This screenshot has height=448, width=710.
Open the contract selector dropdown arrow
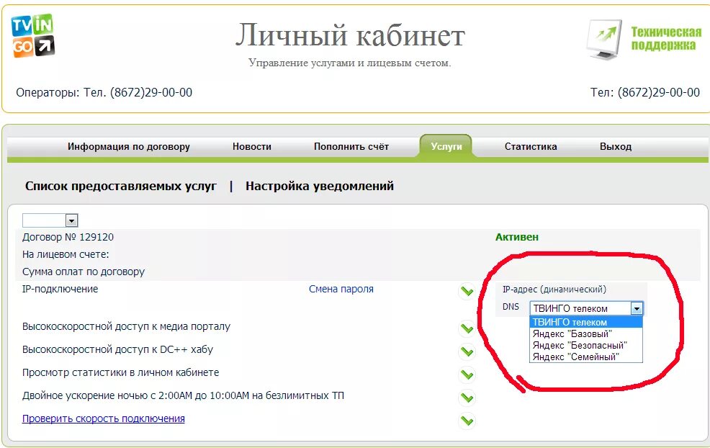pos(71,220)
